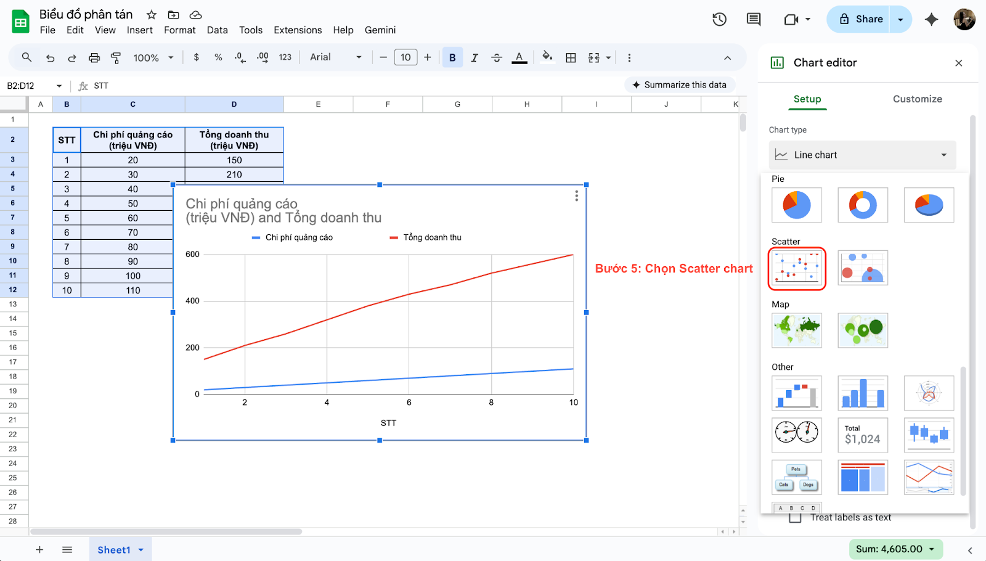Open the borders tool
This screenshot has height=561, width=986.
pyautogui.click(x=571, y=58)
